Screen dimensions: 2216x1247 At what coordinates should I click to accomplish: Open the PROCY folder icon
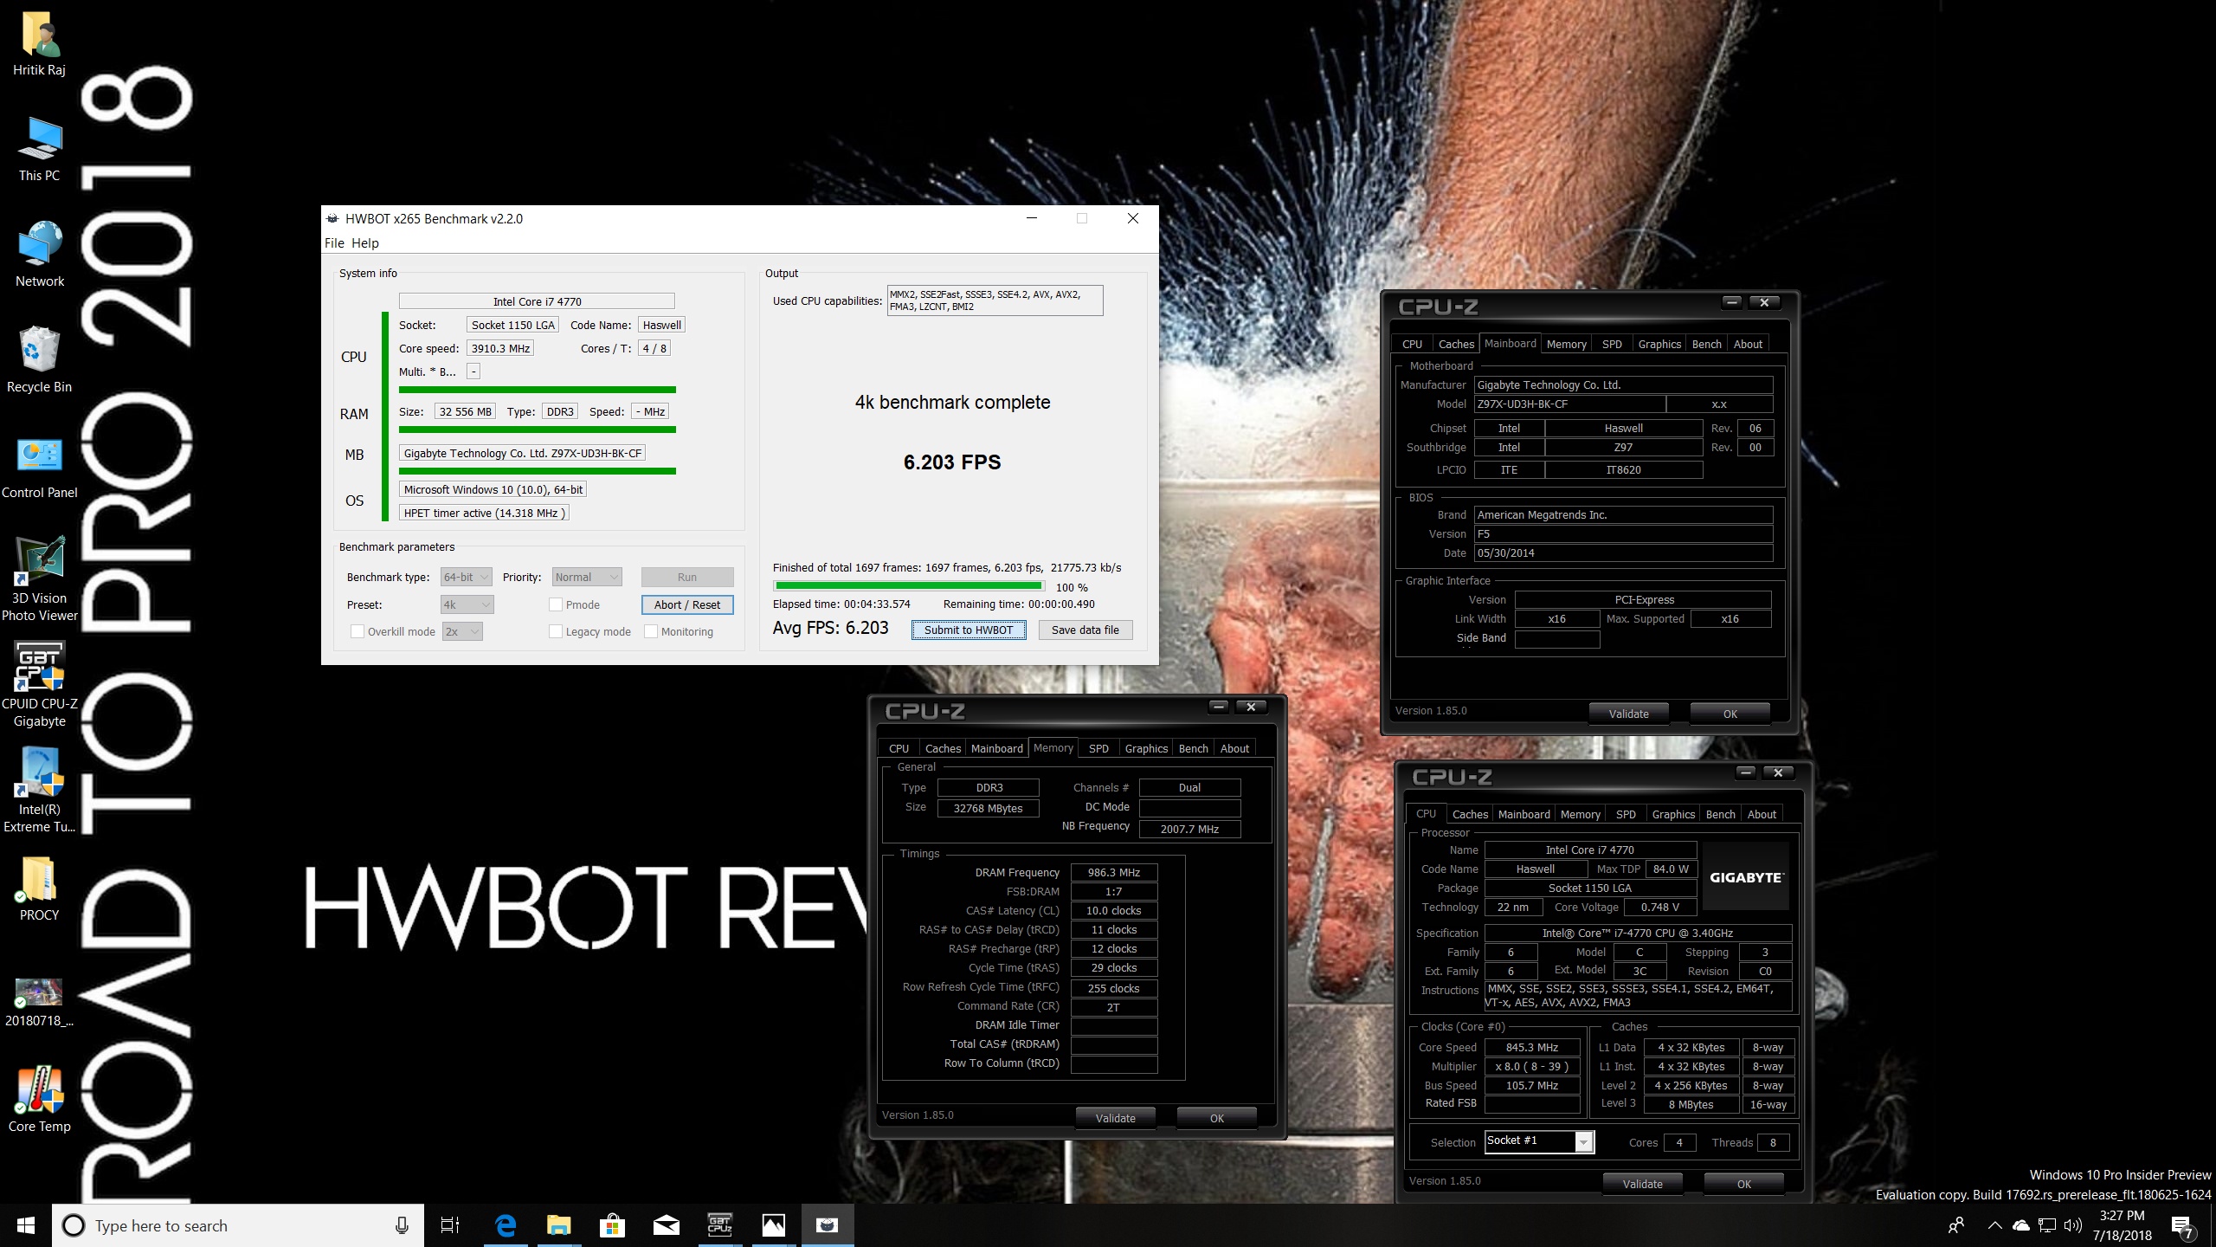click(39, 888)
